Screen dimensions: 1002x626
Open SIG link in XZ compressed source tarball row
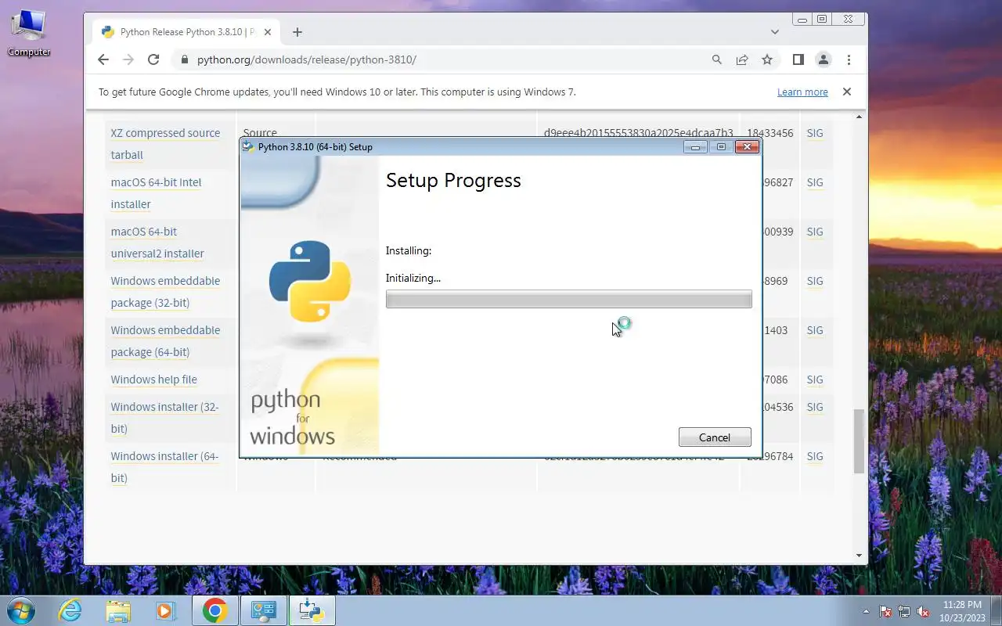(x=815, y=133)
